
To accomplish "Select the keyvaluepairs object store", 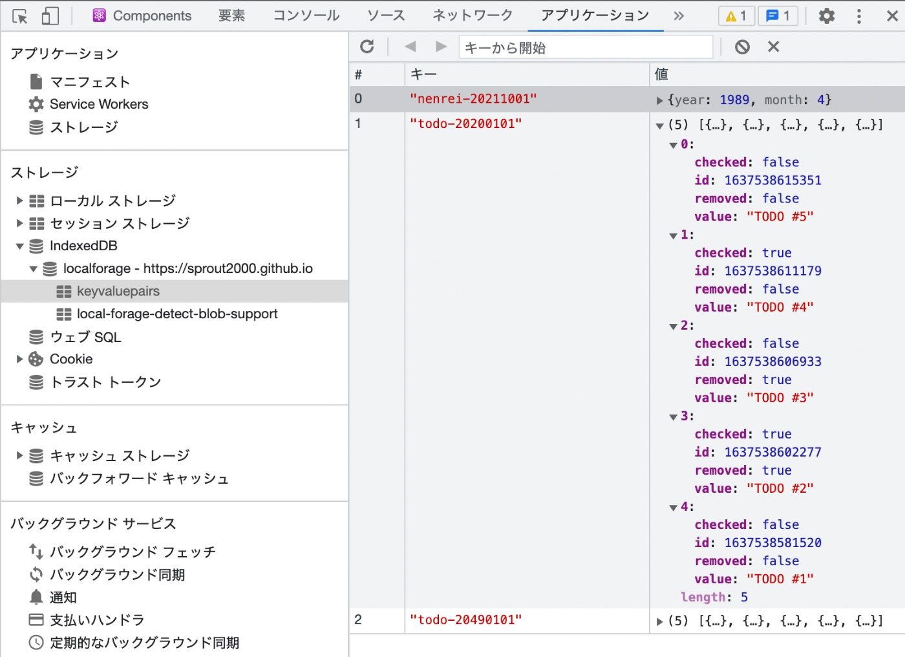I will coord(118,292).
